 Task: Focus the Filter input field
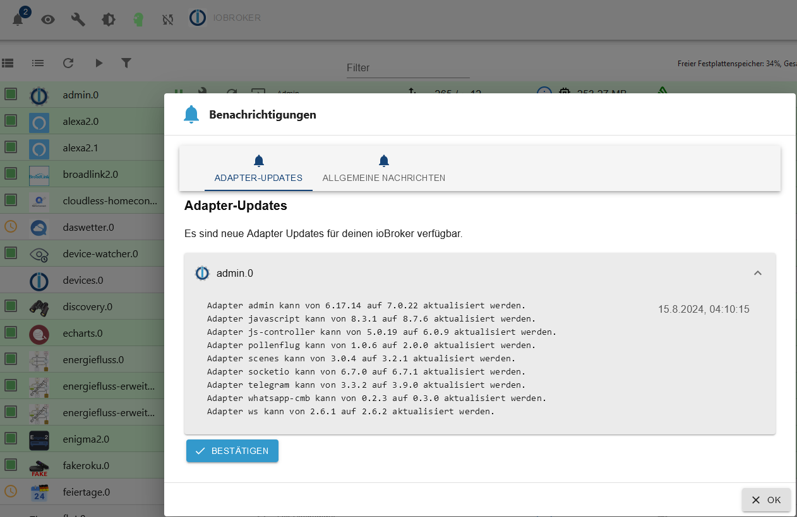point(408,67)
